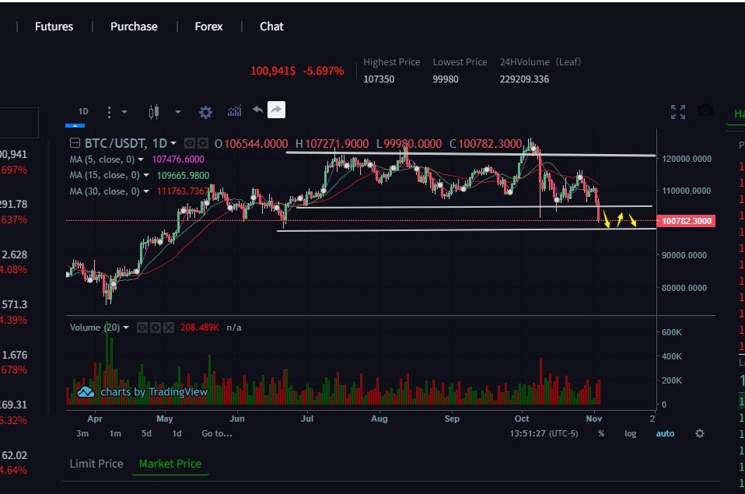Screen dimensions: 745x494
Task: Select the candlestick chart style icon
Action: click(x=153, y=112)
